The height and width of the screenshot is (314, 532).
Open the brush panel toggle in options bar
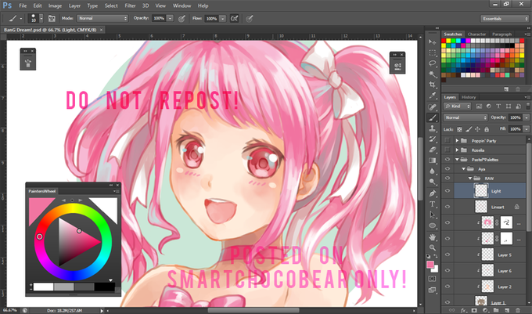52,18
